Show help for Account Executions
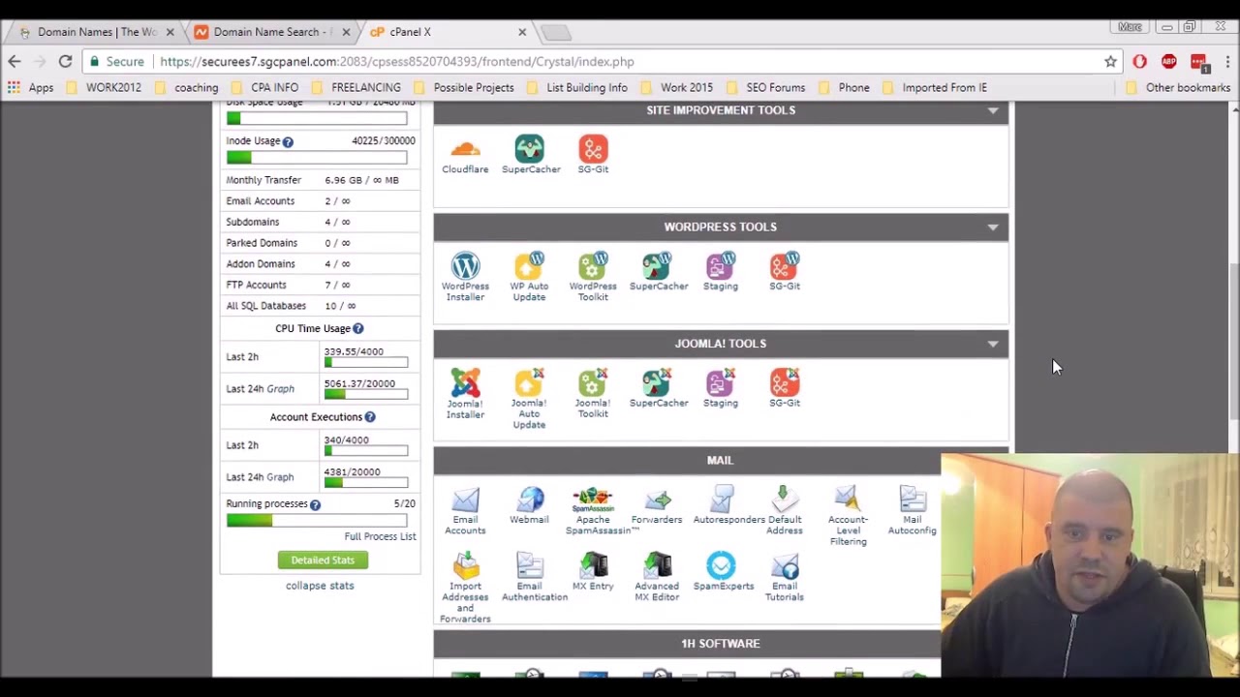Image resolution: width=1240 pixels, height=697 pixels. pos(370,417)
